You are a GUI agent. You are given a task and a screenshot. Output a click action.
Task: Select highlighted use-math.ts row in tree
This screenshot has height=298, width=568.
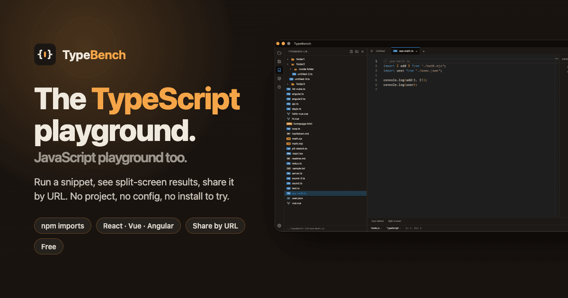point(326,193)
